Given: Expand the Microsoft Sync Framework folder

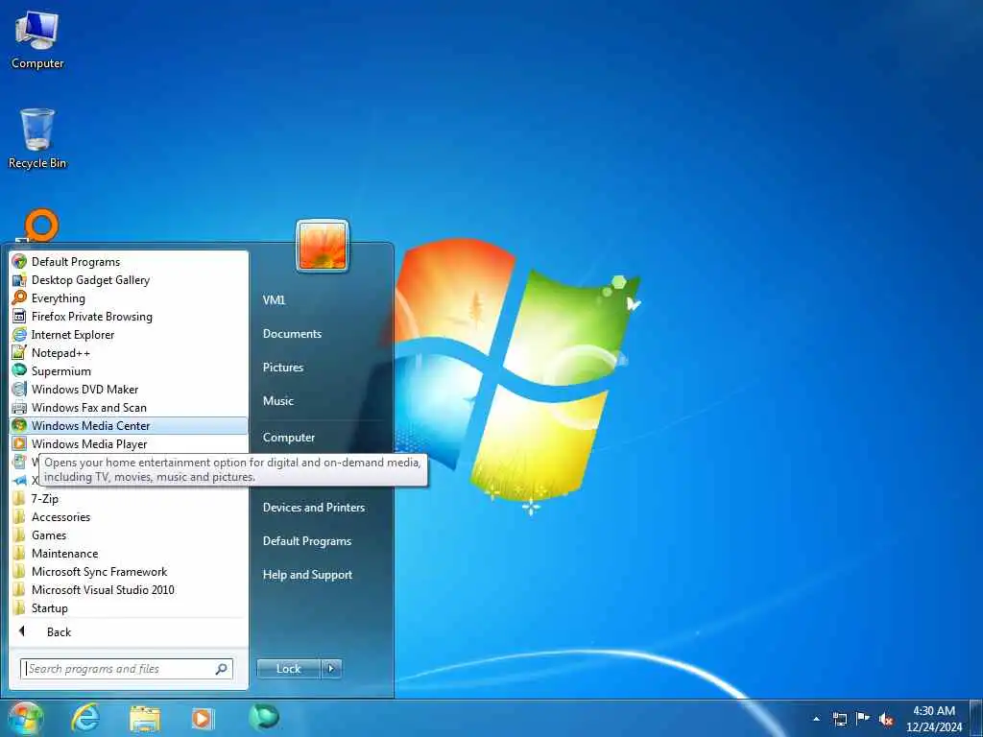Looking at the screenshot, I should pyautogui.click(x=129, y=571).
